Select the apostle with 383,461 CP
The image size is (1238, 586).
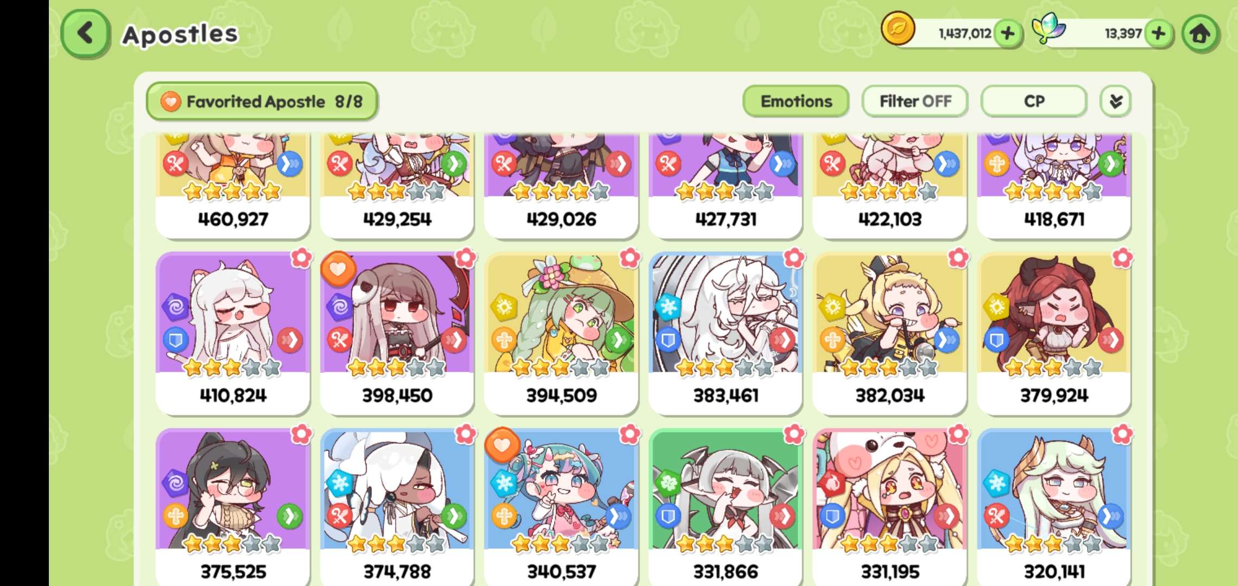pos(725,333)
